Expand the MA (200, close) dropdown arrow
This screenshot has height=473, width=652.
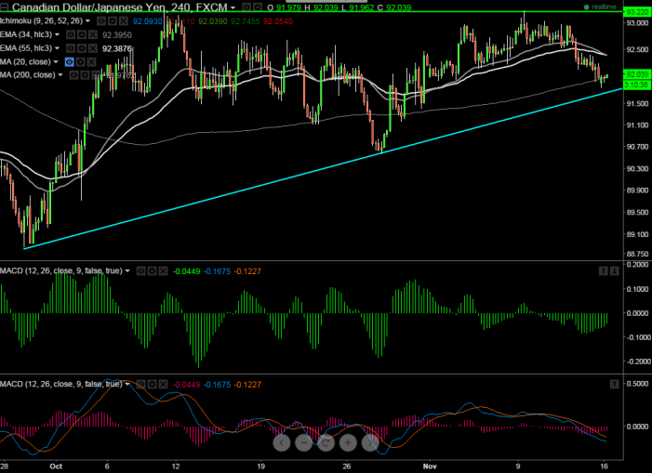click(60, 75)
